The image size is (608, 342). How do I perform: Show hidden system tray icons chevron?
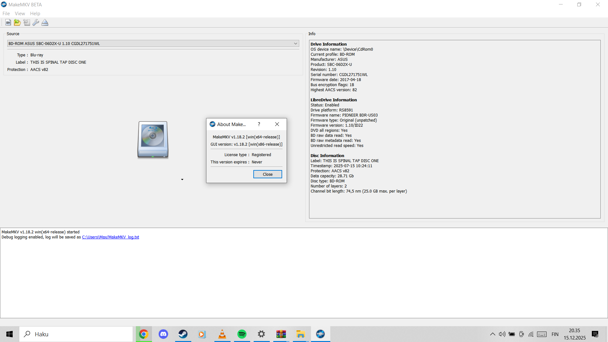[492, 334]
